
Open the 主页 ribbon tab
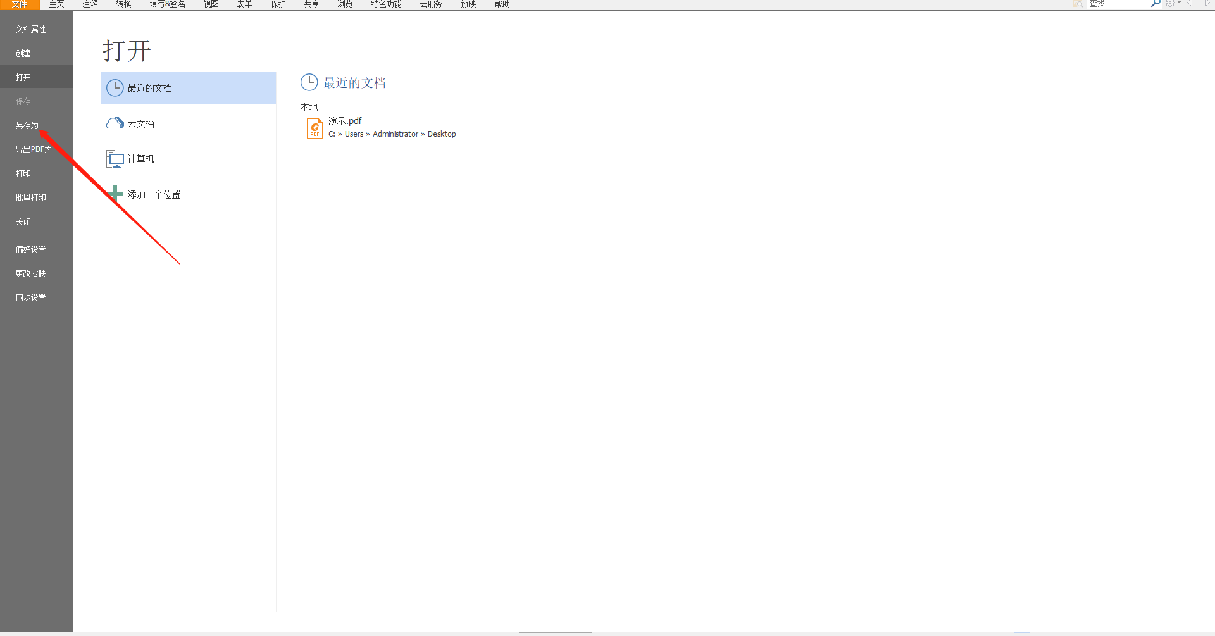(x=56, y=4)
